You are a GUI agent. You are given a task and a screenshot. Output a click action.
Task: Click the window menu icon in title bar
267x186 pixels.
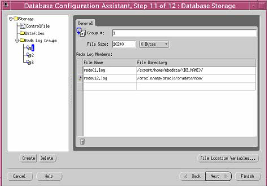coord(6,5)
